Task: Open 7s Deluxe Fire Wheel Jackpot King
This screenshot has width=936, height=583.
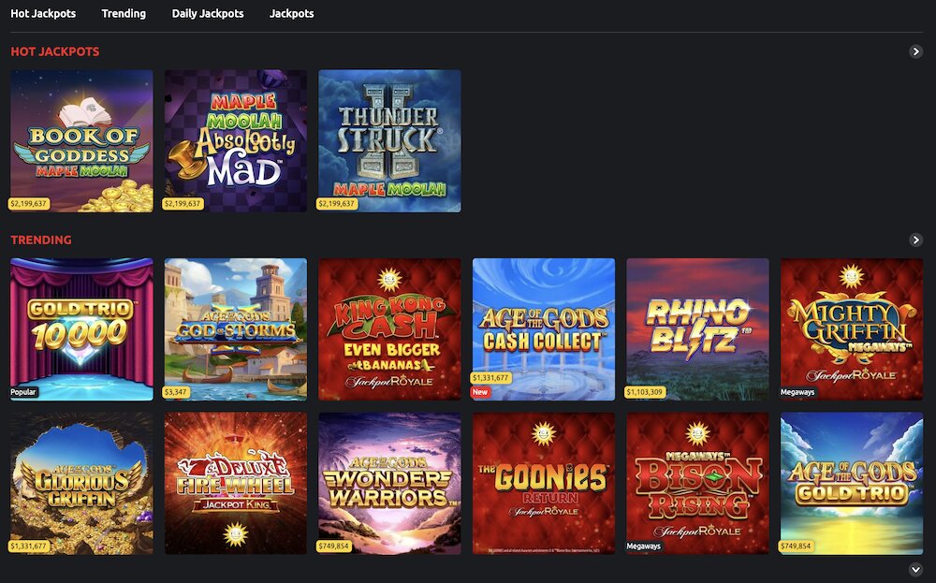Action: pos(236,484)
